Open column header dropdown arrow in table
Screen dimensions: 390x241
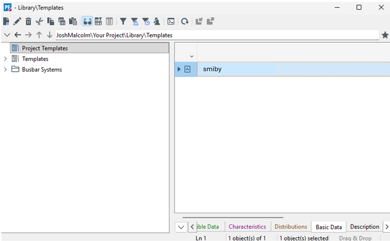tap(192, 56)
